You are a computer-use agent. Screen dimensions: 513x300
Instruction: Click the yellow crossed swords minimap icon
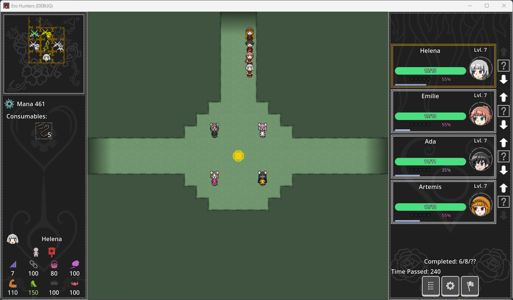click(46, 34)
